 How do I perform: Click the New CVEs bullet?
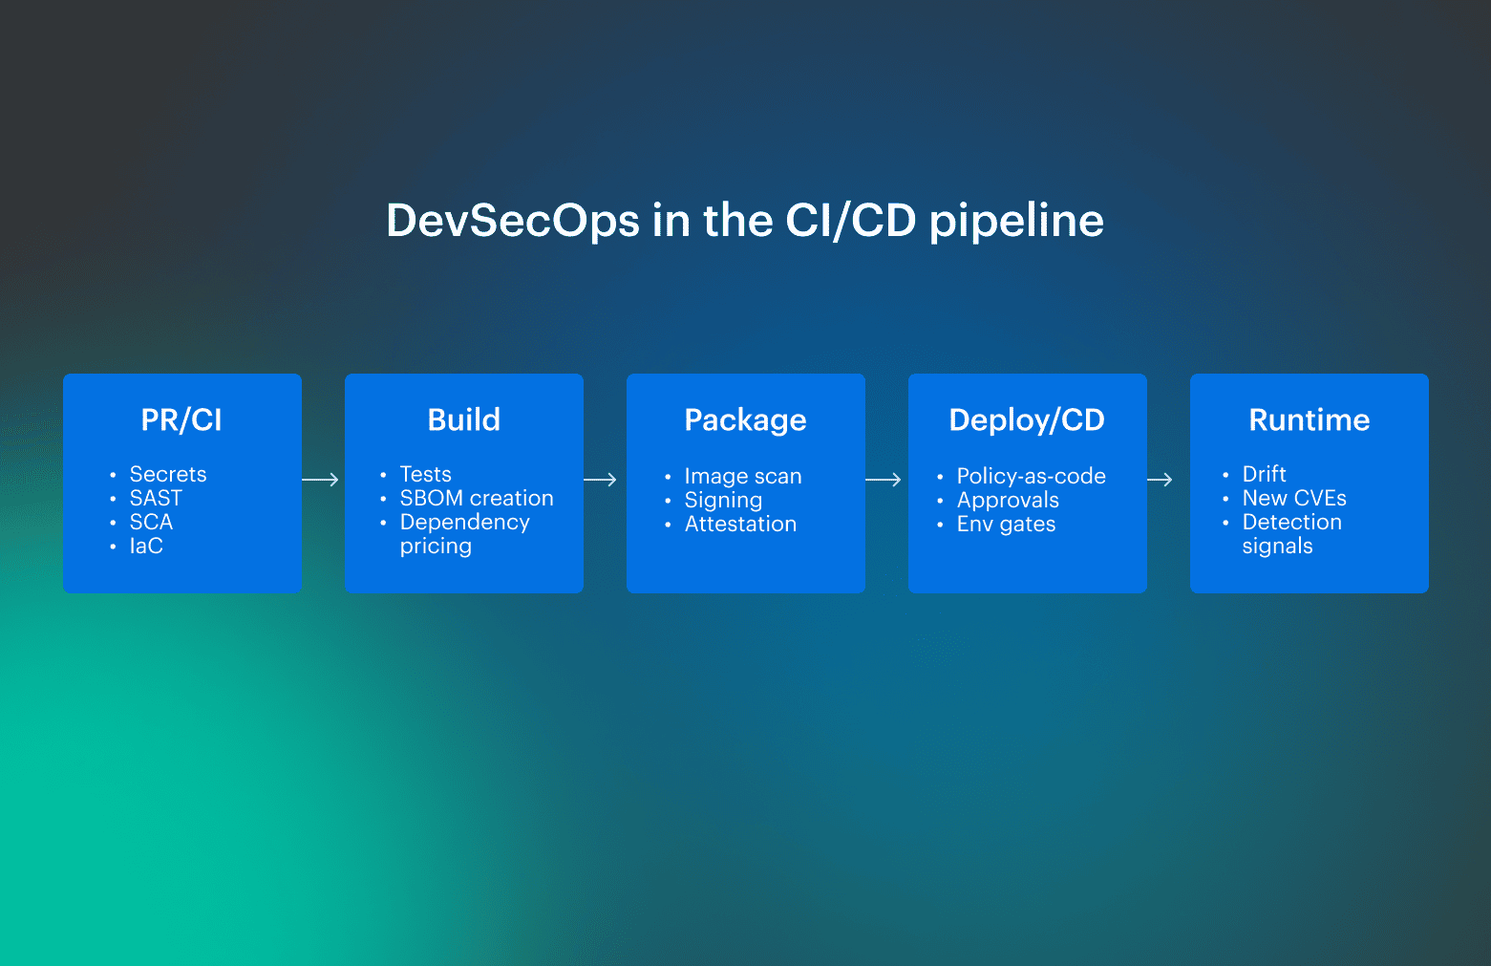click(1294, 498)
